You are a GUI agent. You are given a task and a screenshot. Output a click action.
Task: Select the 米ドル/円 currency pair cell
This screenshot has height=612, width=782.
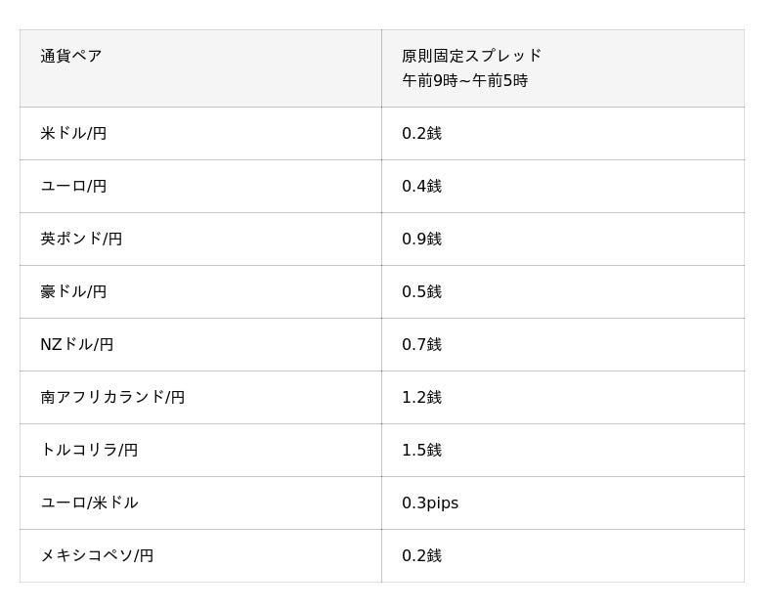pos(73,134)
